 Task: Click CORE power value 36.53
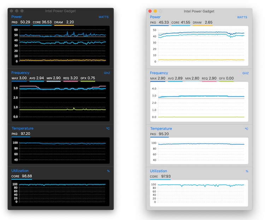[x=47, y=22]
